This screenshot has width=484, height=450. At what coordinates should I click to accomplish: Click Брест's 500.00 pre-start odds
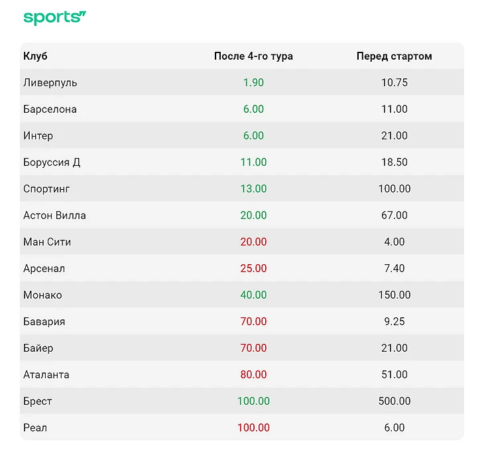pyautogui.click(x=394, y=402)
